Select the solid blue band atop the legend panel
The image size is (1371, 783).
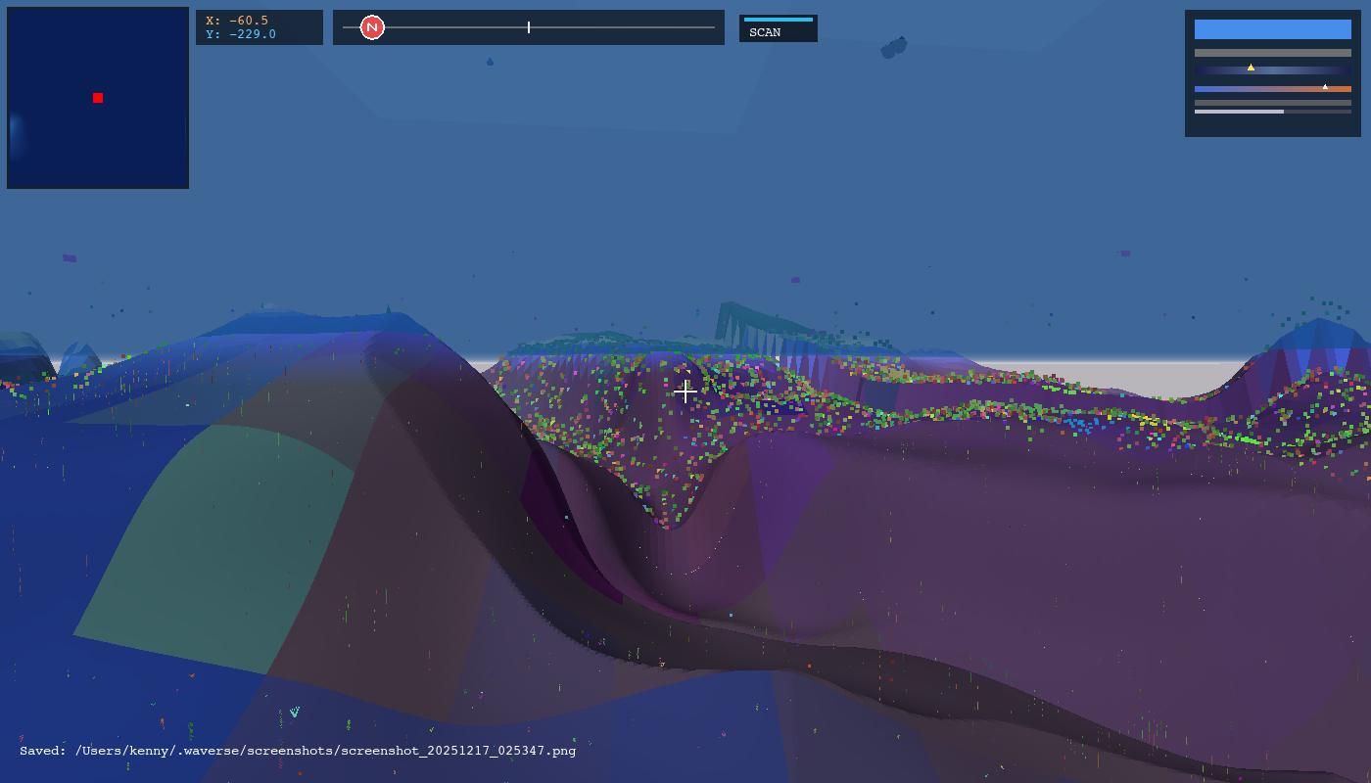pyautogui.click(x=1272, y=29)
